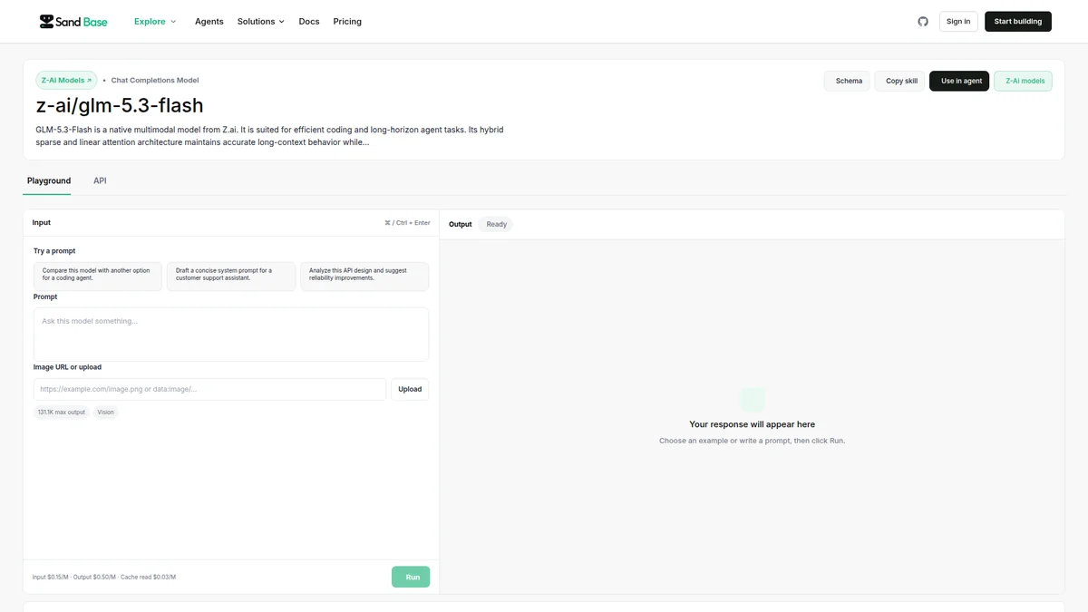Expand the Solutions dropdown menu
The image size is (1088, 612).
pos(261,21)
